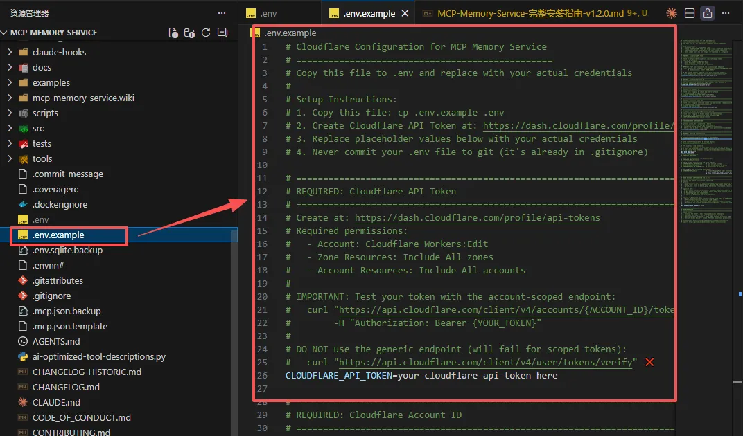Click the Claude spark icon in editor toolbar
Screen dimensions: 743x436
tap(672, 13)
